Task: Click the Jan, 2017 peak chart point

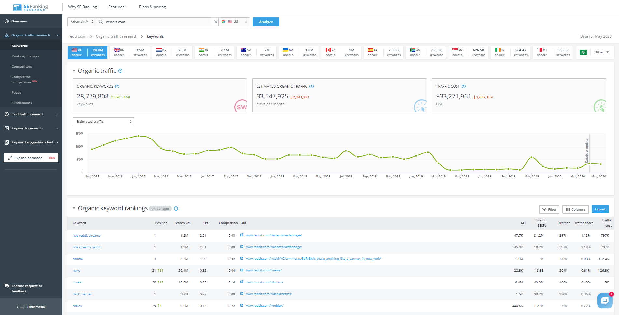Action: tap(139, 136)
